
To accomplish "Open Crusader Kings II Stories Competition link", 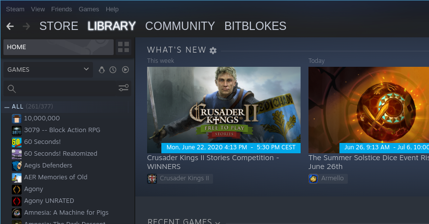I will point(213,162).
